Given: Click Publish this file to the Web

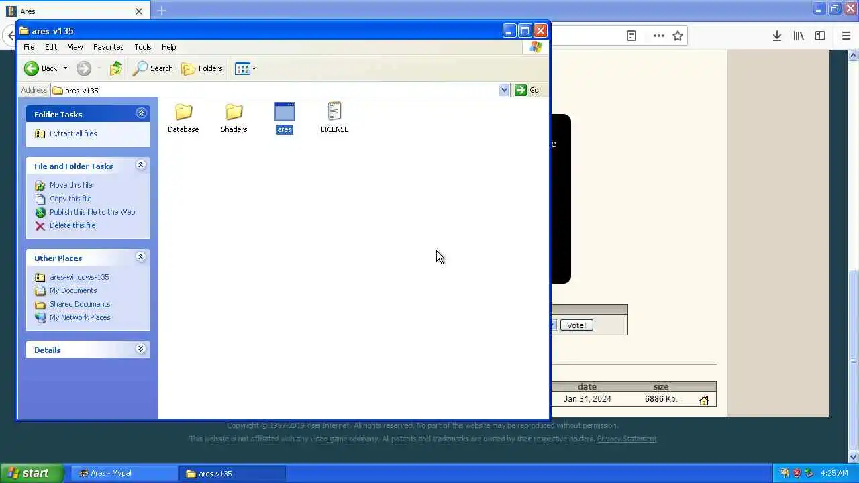Looking at the screenshot, I should tap(92, 212).
